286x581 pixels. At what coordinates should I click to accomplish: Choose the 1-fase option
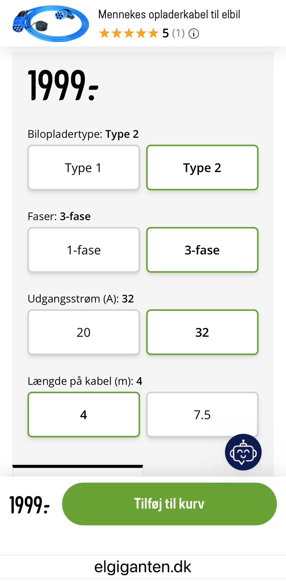pyautogui.click(x=84, y=250)
